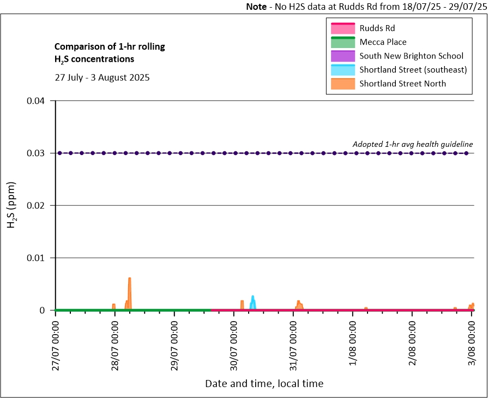Select the 'Date and time, local time' axis title

click(x=264, y=384)
